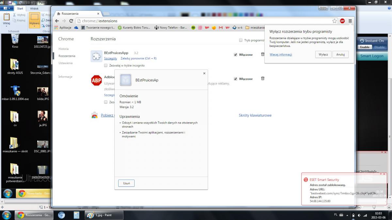Toggle Tryb programisty checkbox
392x220 pixels.
click(241, 40)
